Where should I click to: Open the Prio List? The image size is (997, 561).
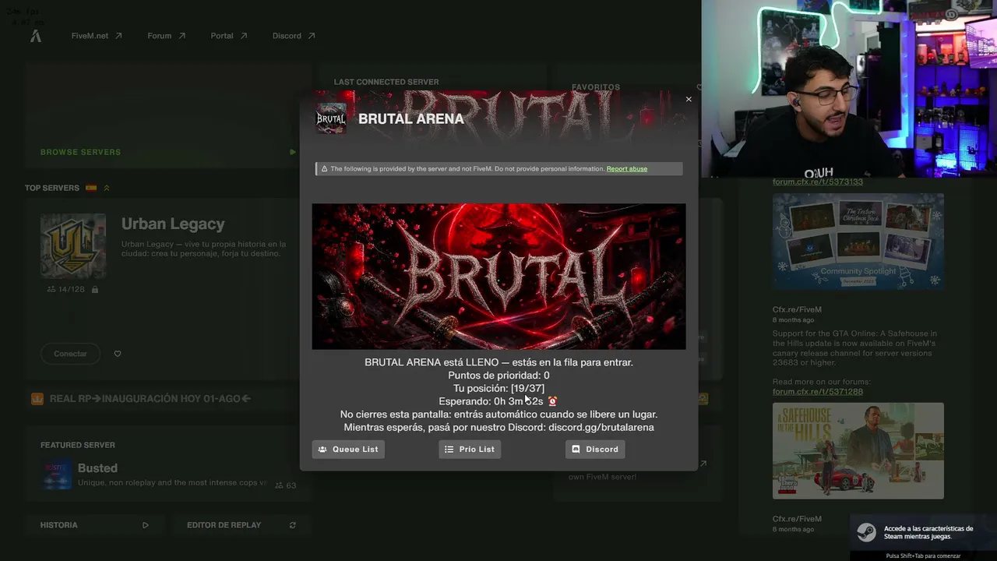tap(470, 450)
